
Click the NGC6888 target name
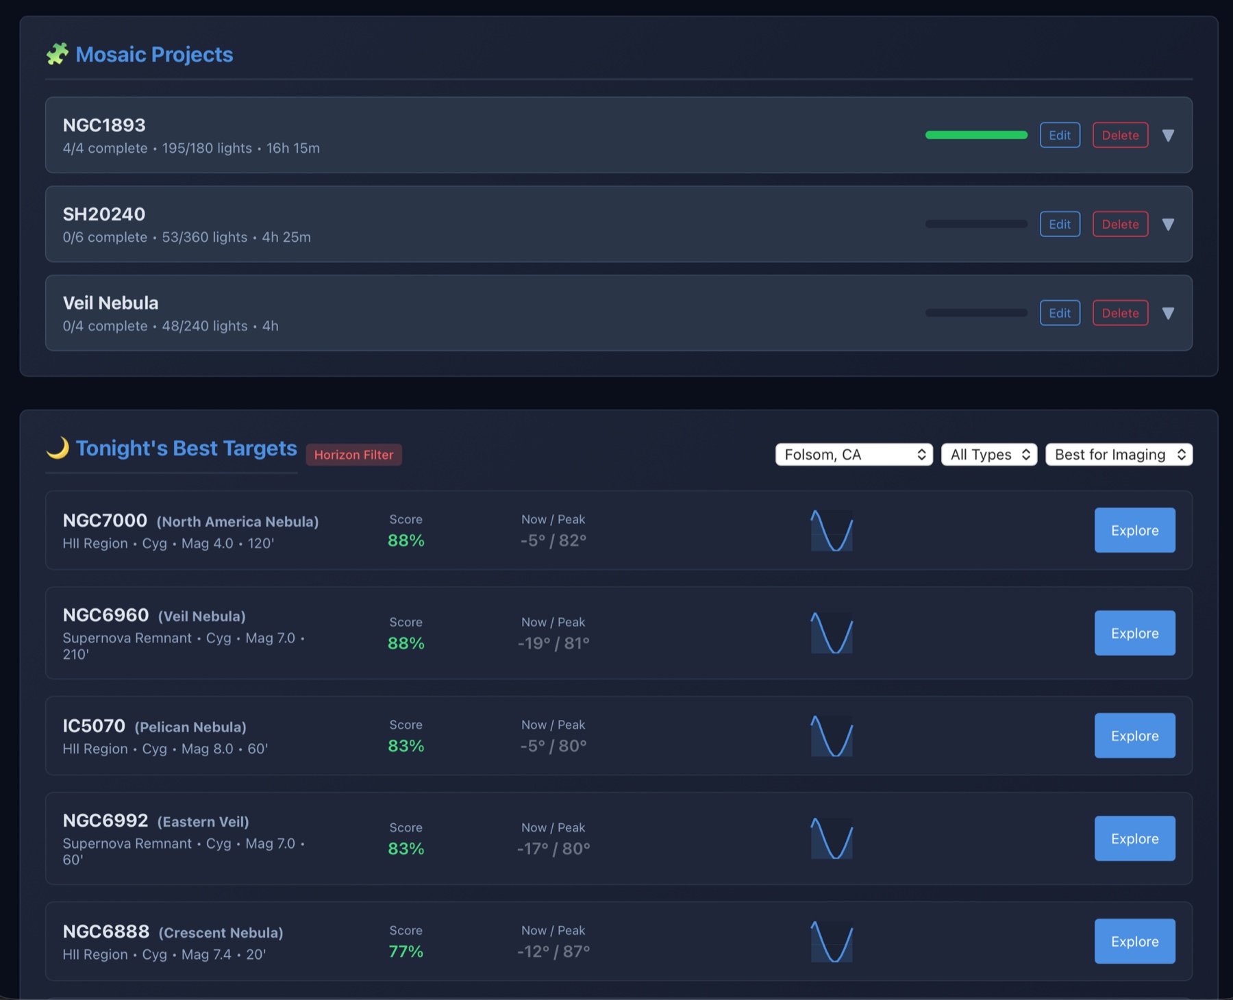(106, 932)
